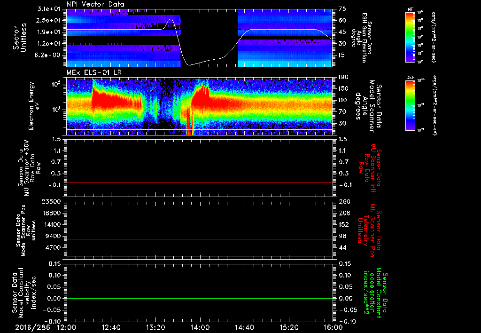Select the red 'MU Scanner Int Raw Data' title

tap(370, 168)
